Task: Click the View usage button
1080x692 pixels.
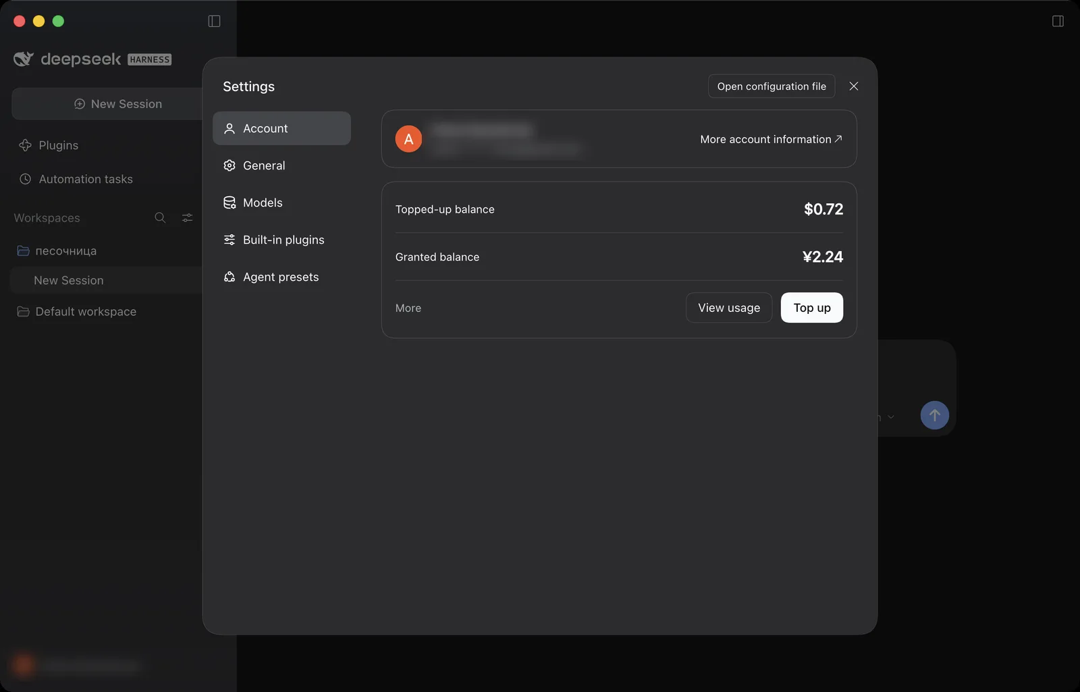Action: tap(729, 308)
